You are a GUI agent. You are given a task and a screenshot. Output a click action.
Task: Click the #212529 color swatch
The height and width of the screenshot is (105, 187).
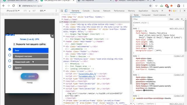[144, 46]
